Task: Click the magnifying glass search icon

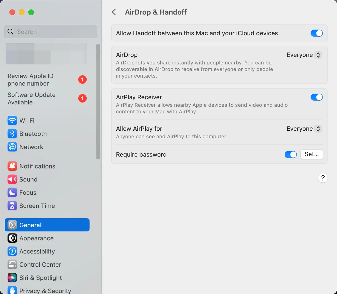Action: 11,32
